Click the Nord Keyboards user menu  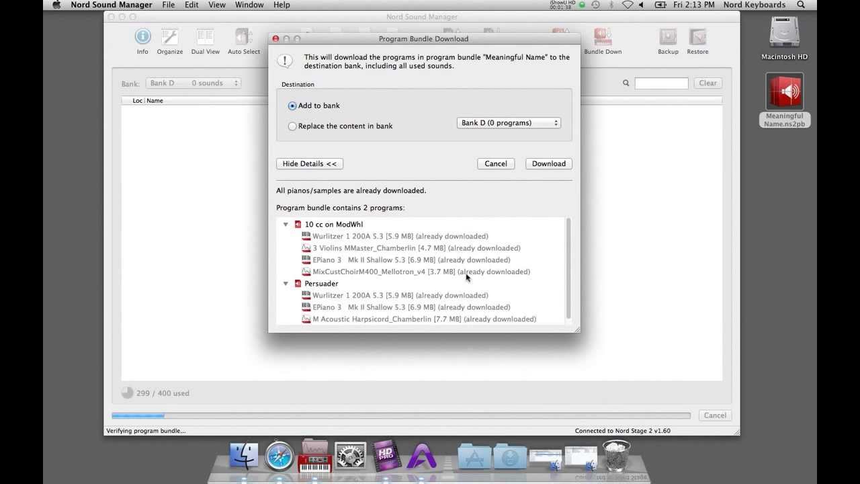[755, 5]
